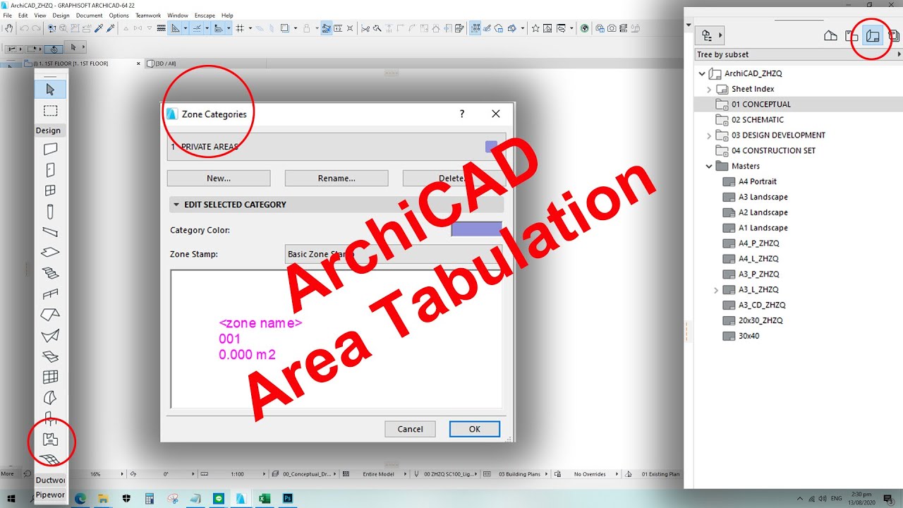The width and height of the screenshot is (903, 508).
Task: Open the Tree by subset dropdown
Action: click(799, 54)
